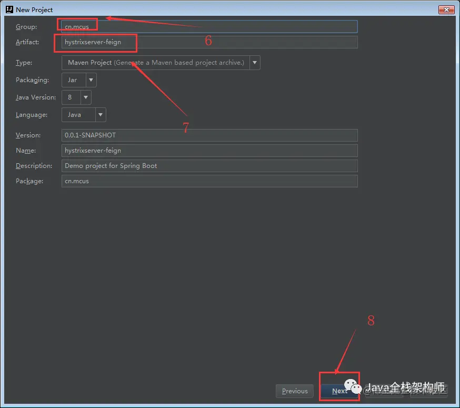Click the Version label
The width and height of the screenshot is (460, 408).
tap(28, 135)
